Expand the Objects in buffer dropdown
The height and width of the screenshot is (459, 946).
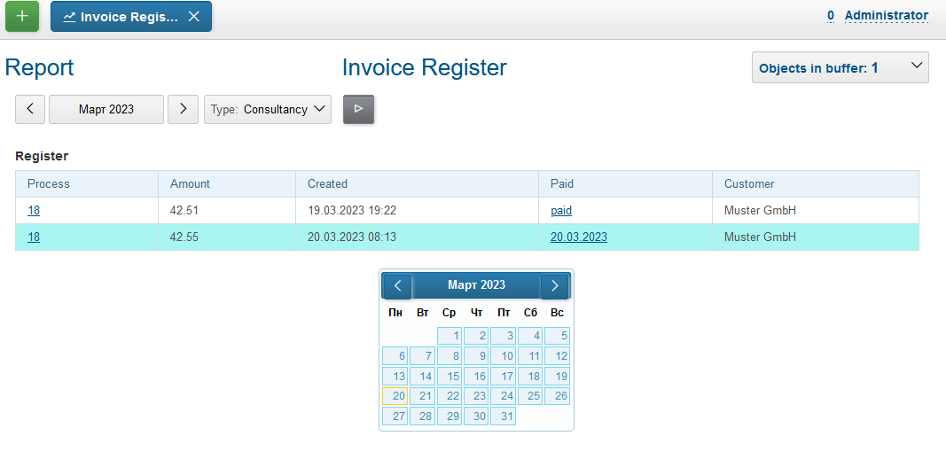tap(840, 68)
